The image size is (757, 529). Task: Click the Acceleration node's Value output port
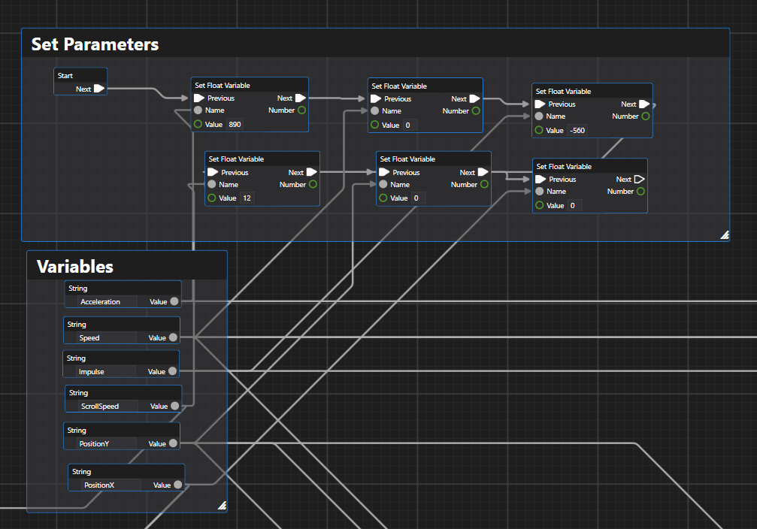point(174,301)
